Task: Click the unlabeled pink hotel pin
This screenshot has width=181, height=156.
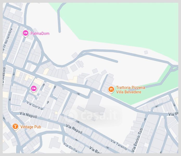Action: 34,89
